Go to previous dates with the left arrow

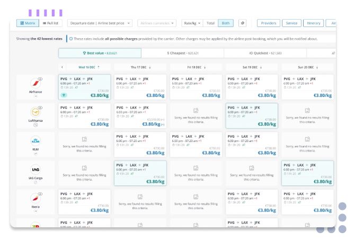click(63, 67)
